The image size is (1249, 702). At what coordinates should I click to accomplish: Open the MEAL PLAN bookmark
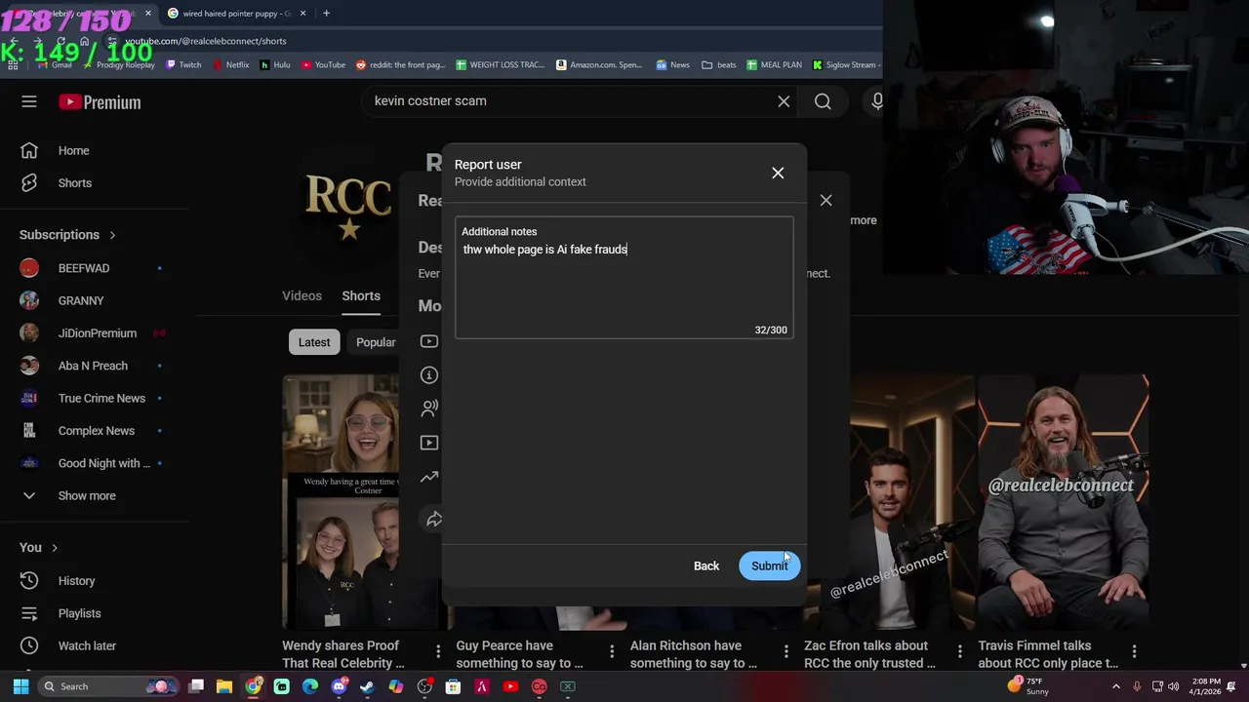pyautogui.click(x=775, y=64)
